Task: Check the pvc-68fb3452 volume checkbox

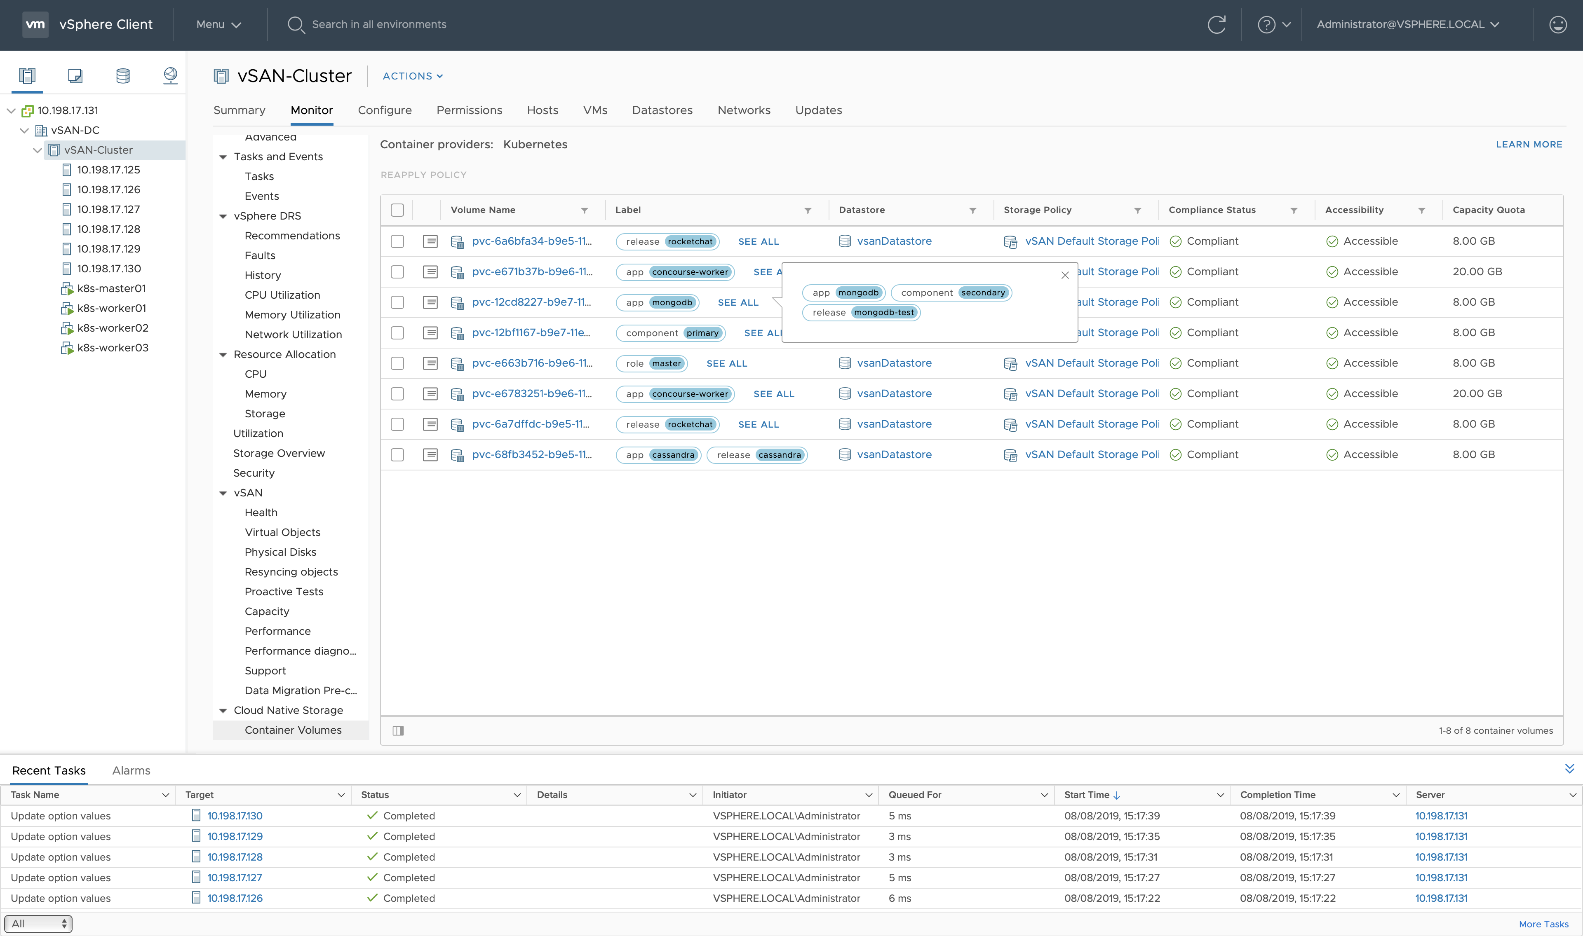Action: 397,455
